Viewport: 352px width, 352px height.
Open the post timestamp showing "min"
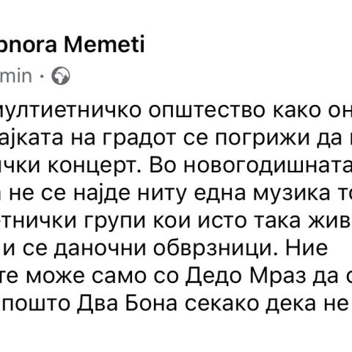[x=16, y=76]
